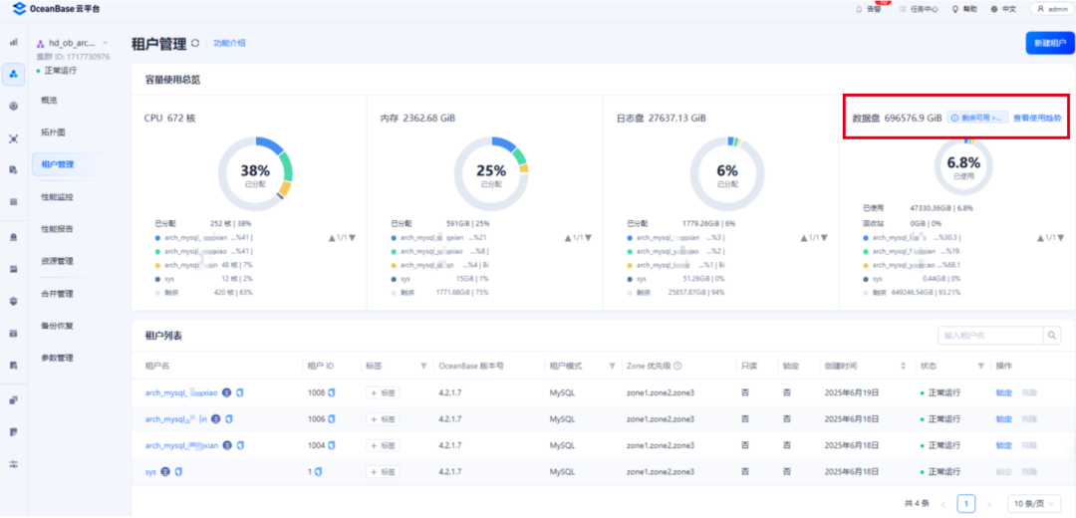Open the 租户模式 column filter
This screenshot has height=518, width=1076.
(x=612, y=367)
